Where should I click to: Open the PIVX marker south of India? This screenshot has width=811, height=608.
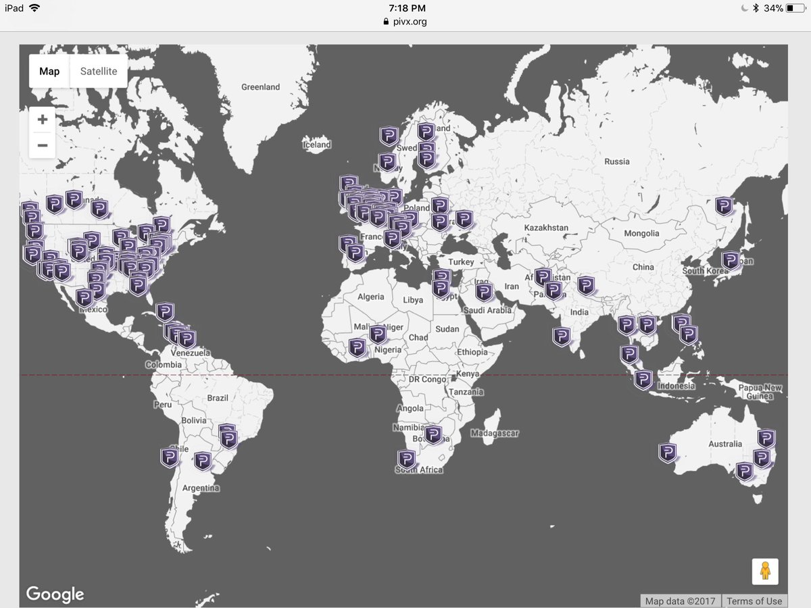pos(562,336)
